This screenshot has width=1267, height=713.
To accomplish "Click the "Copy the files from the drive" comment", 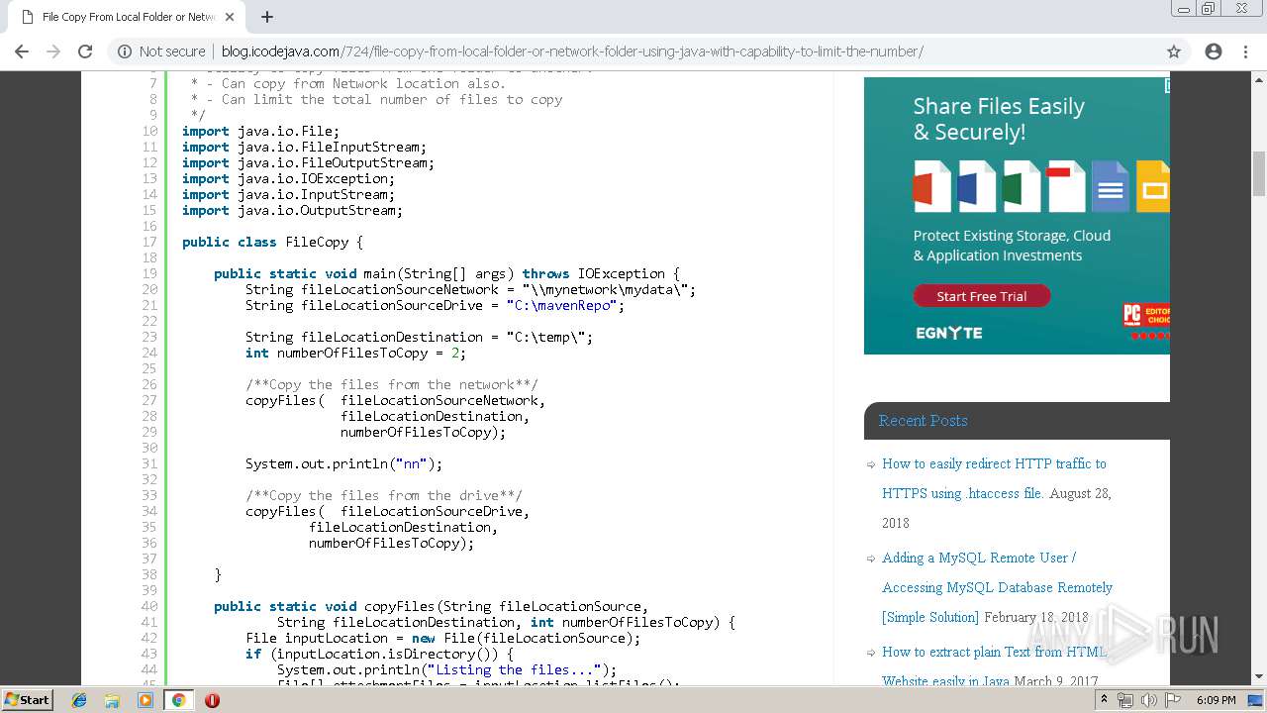I will point(383,495).
